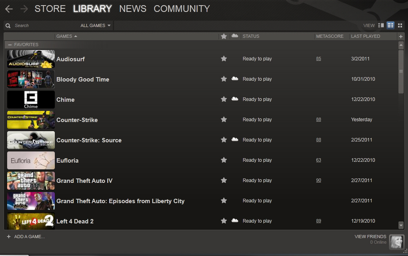This screenshot has height=256, width=408.
Task: Select Counter-Strike thumbnail image
Action: coord(31,120)
